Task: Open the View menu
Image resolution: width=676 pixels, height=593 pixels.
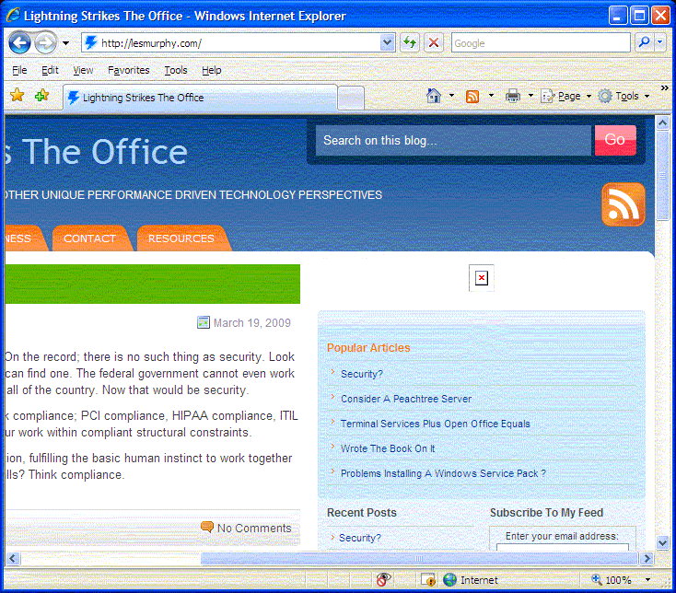Action: [83, 70]
